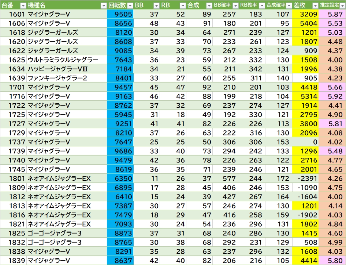The width and height of the screenshot is (346, 265).
Task: Open the 合成 column filter dropdown
Action: [x=209, y=5]
